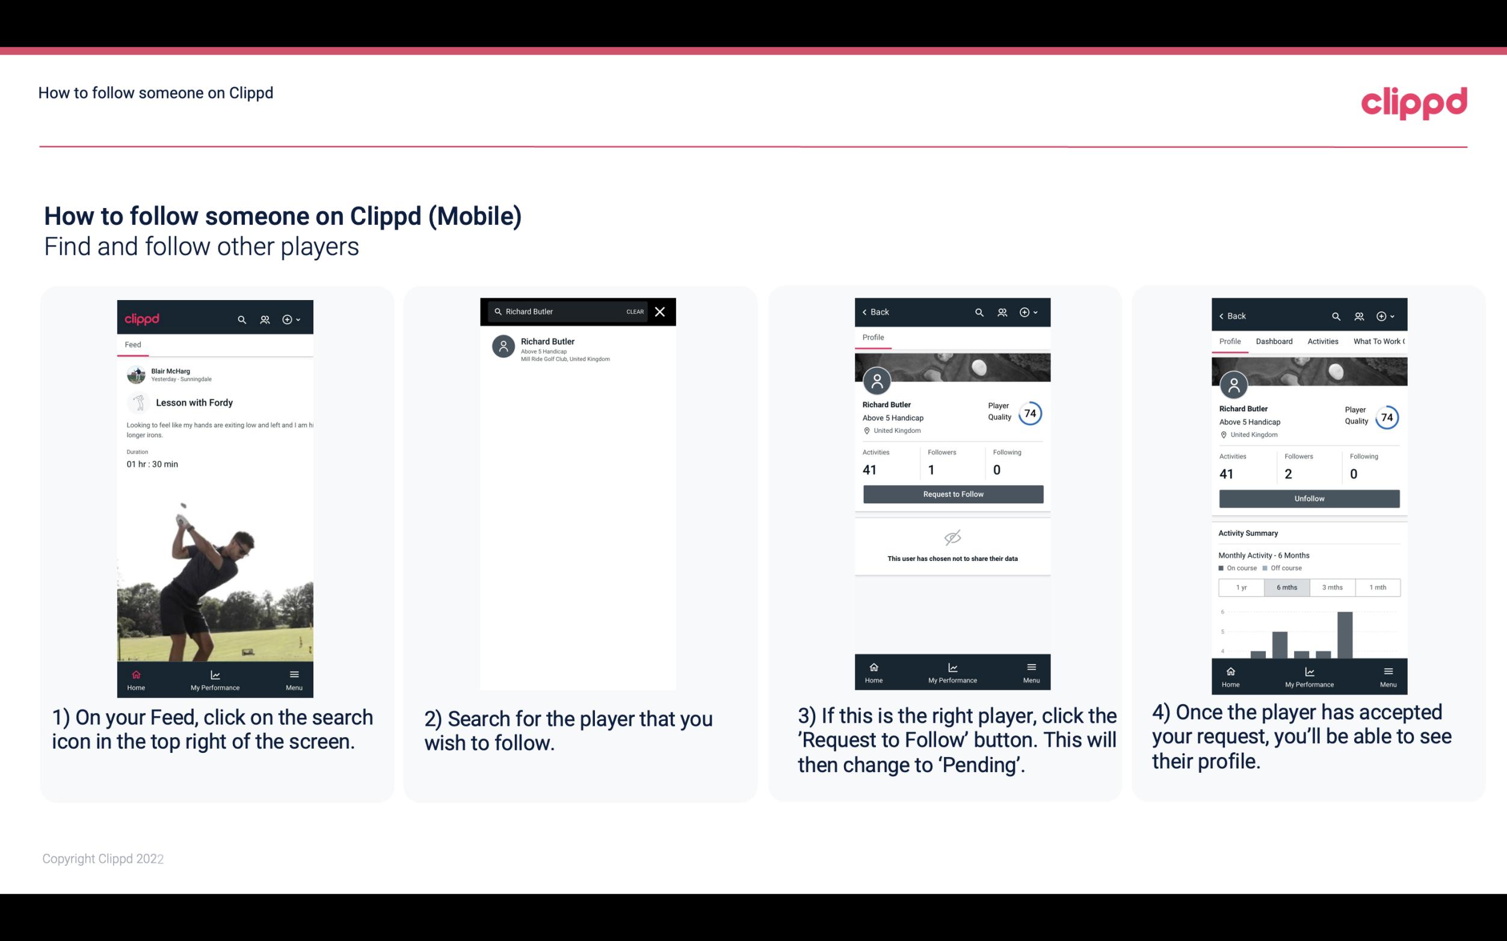Click the 'Unfollow' button on profile screen

1308,498
